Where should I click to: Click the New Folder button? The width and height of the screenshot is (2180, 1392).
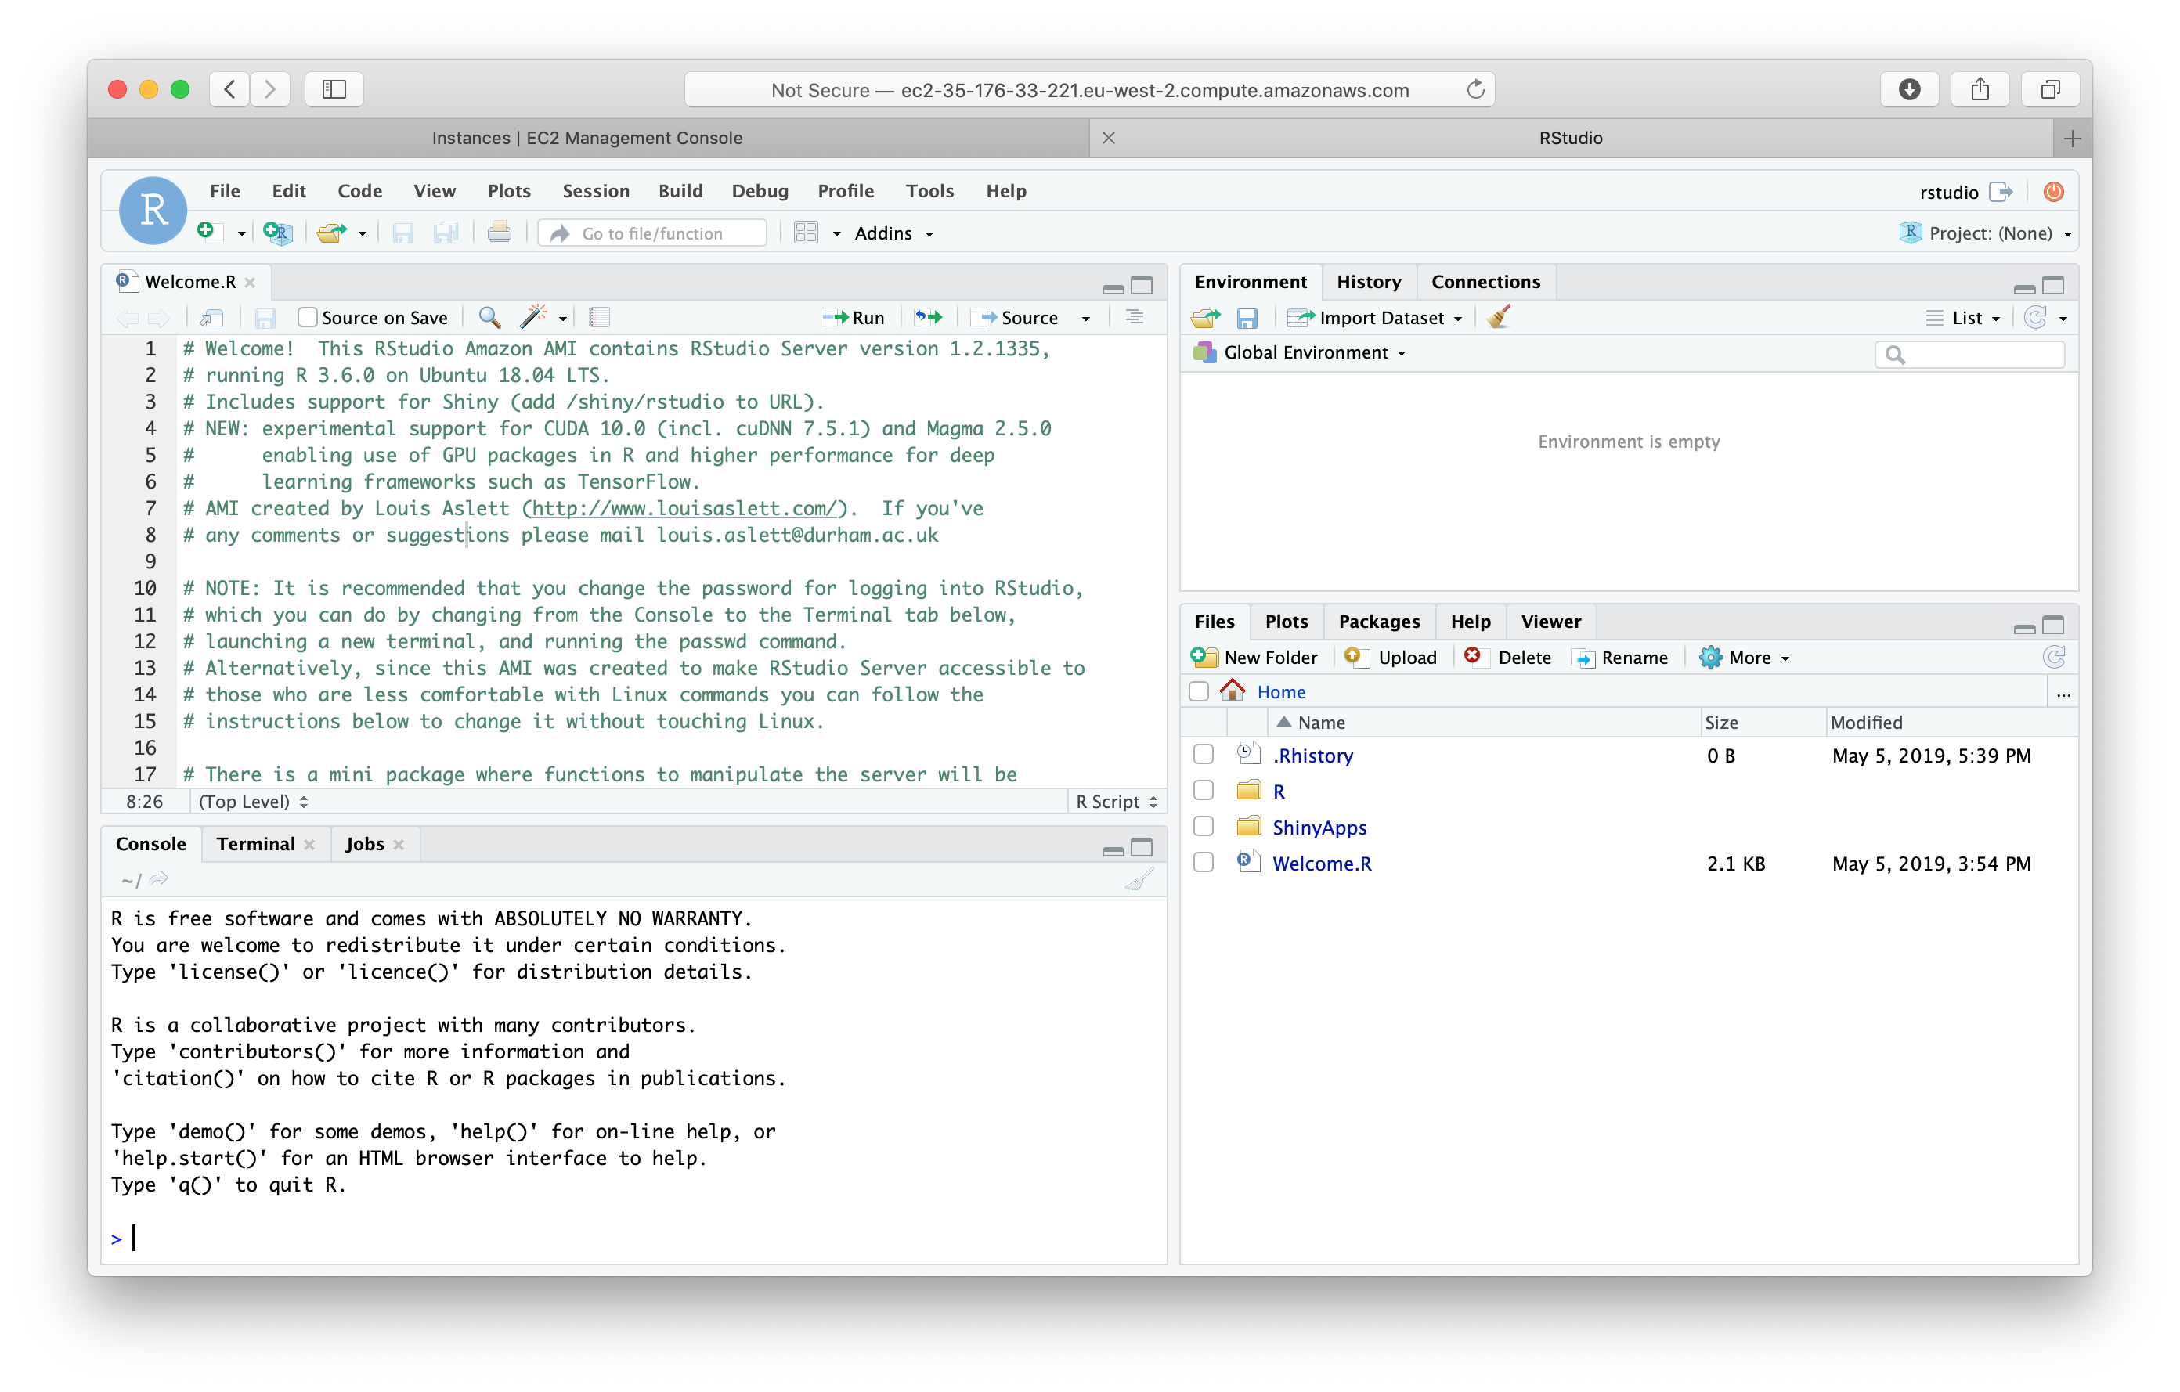(x=1254, y=657)
